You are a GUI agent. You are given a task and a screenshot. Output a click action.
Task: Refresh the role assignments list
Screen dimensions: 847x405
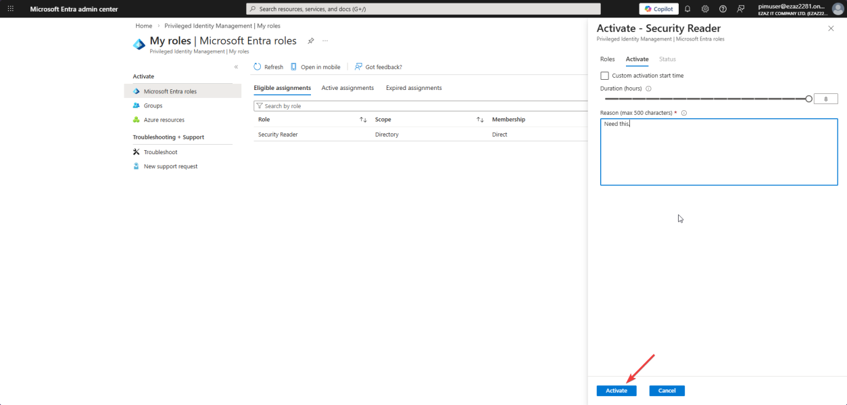pyautogui.click(x=268, y=67)
